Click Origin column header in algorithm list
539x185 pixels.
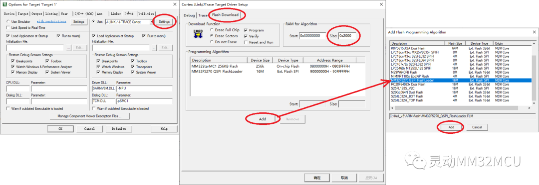513,43
